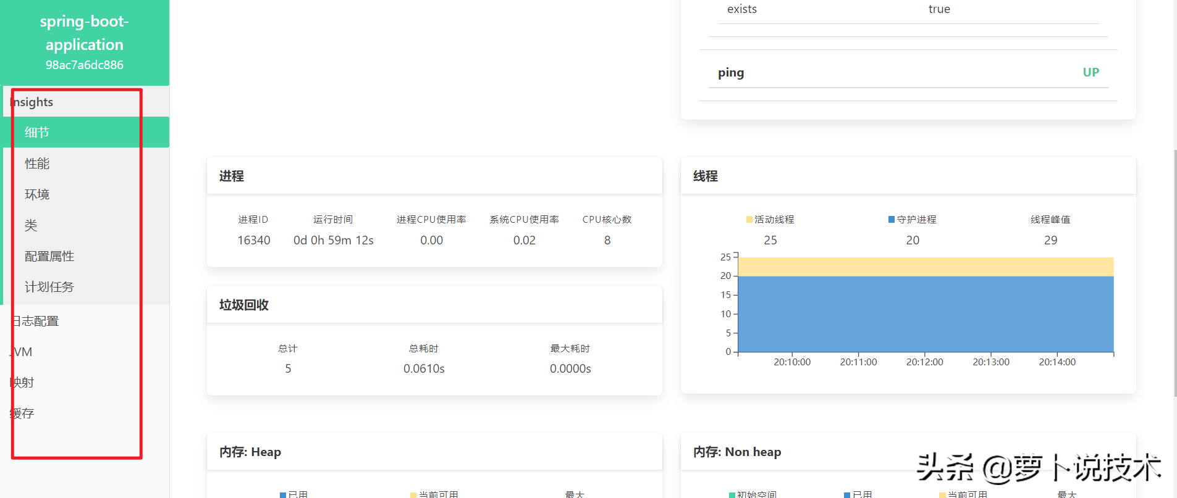Click GC 总计 count 5
This screenshot has height=498, width=1177.
[x=288, y=368]
